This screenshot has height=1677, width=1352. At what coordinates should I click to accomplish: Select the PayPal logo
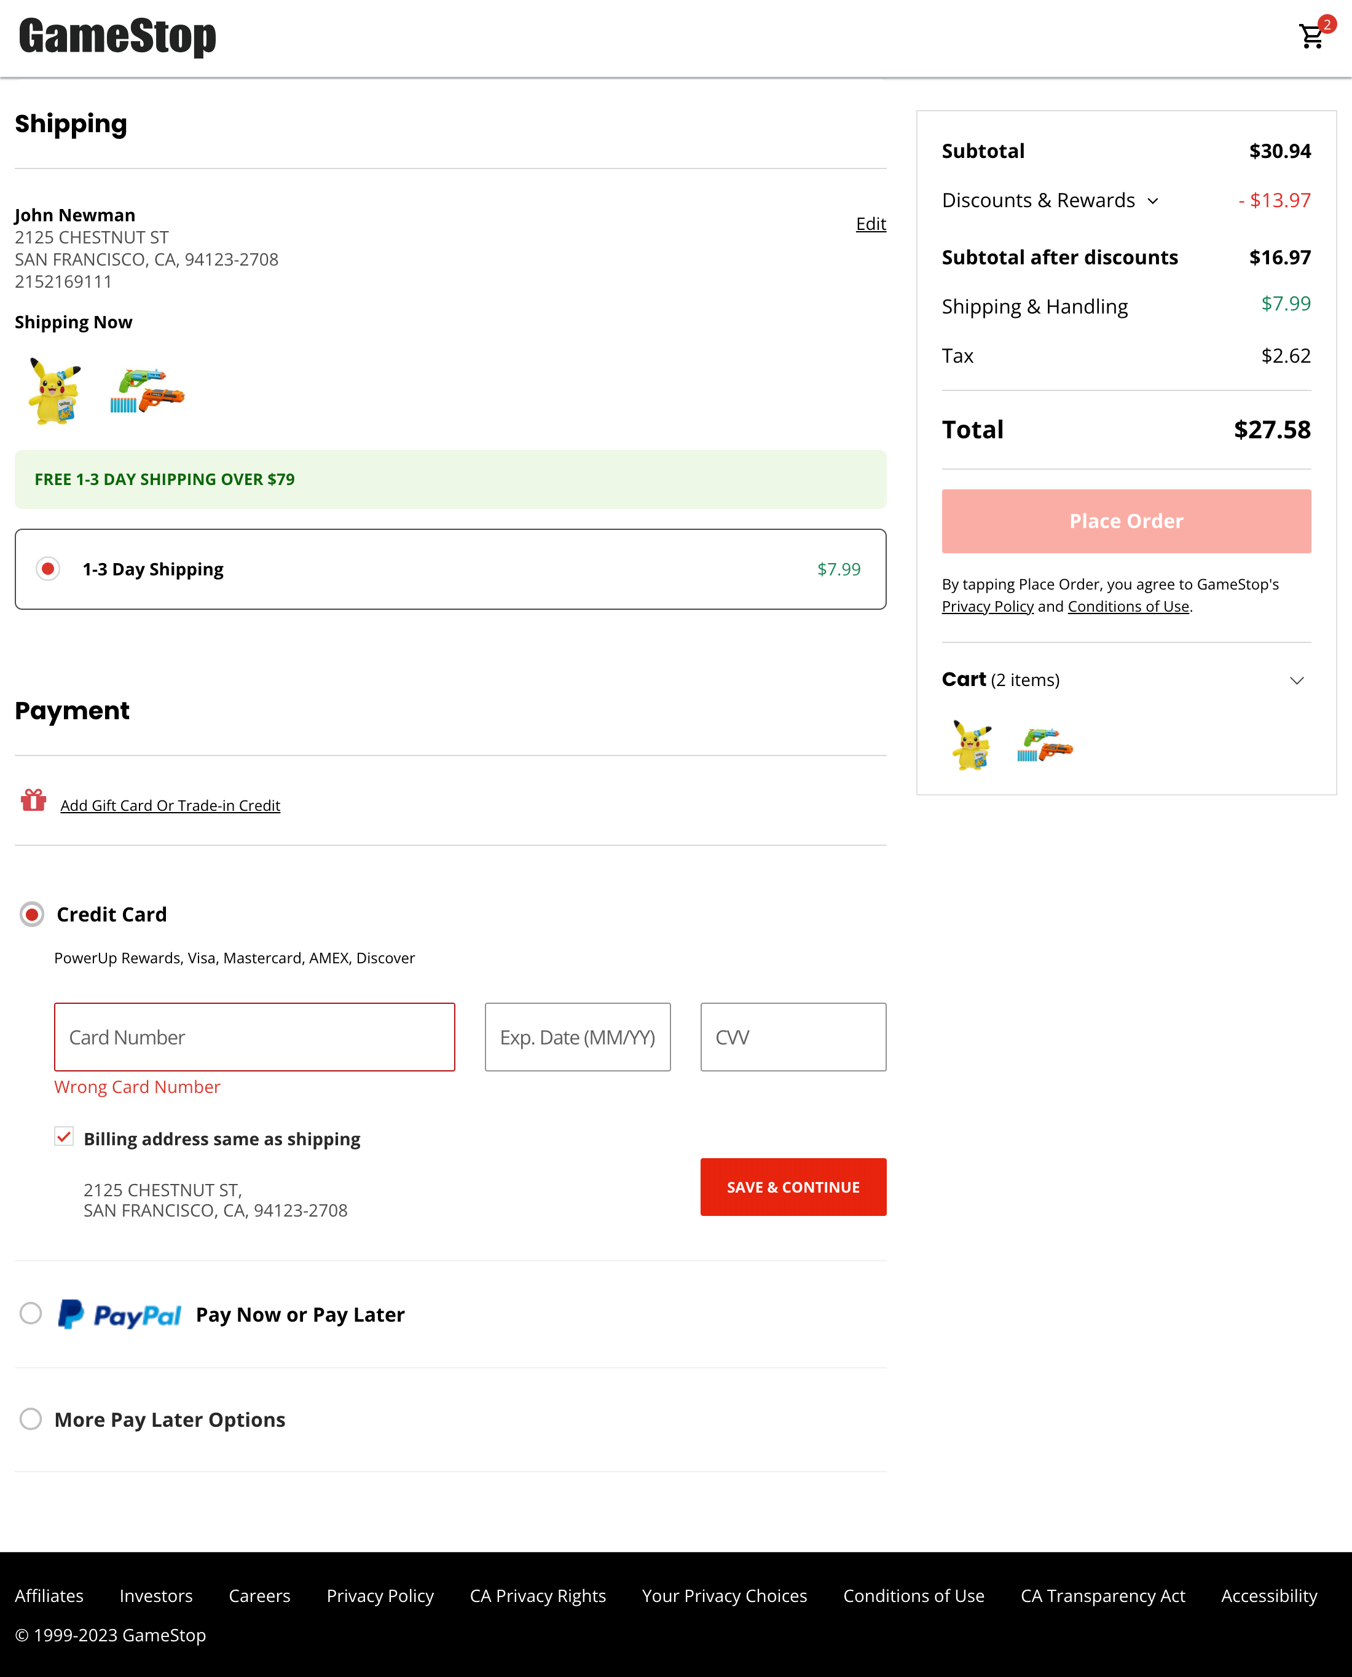[119, 1314]
